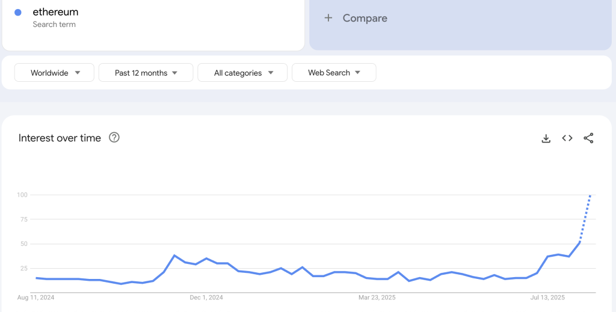Click the share icon on chart

[x=588, y=138]
